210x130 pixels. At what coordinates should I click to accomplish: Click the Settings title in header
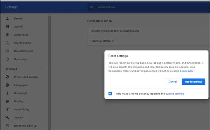click(x=12, y=7)
